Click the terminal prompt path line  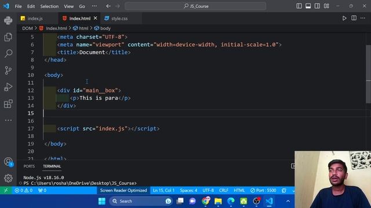click(x=80, y=183)
